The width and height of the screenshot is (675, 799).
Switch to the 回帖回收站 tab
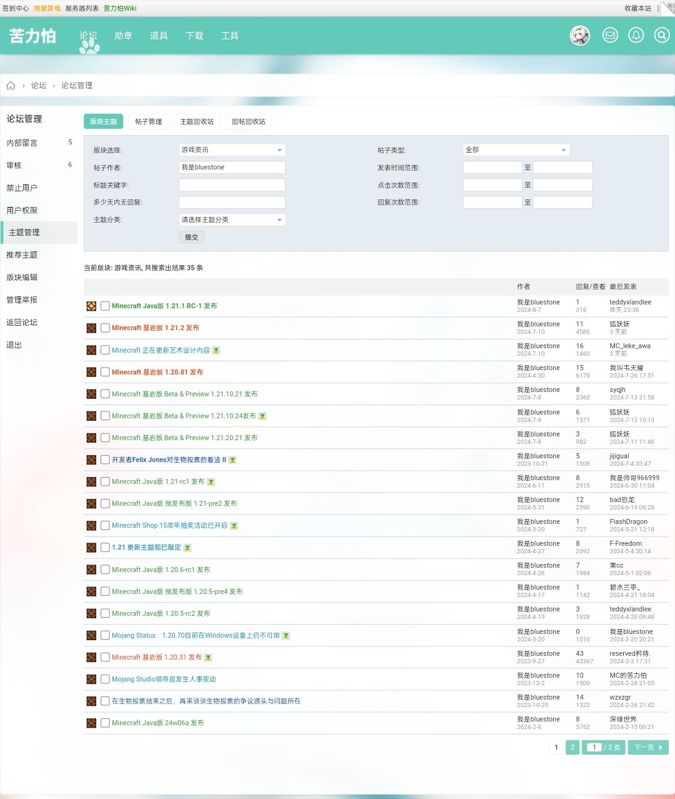(249, 121)
